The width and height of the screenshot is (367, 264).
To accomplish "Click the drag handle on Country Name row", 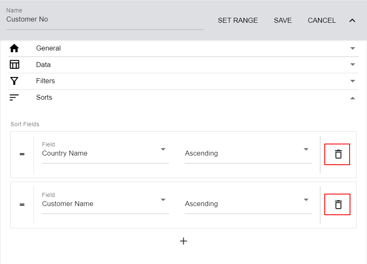I will 22,154.
